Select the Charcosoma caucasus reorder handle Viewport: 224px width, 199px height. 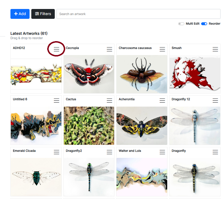pos(162,49)
